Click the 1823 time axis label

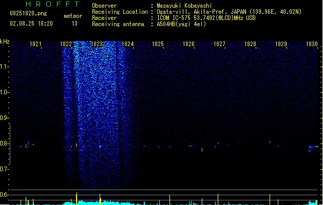[x=97, y=44]
